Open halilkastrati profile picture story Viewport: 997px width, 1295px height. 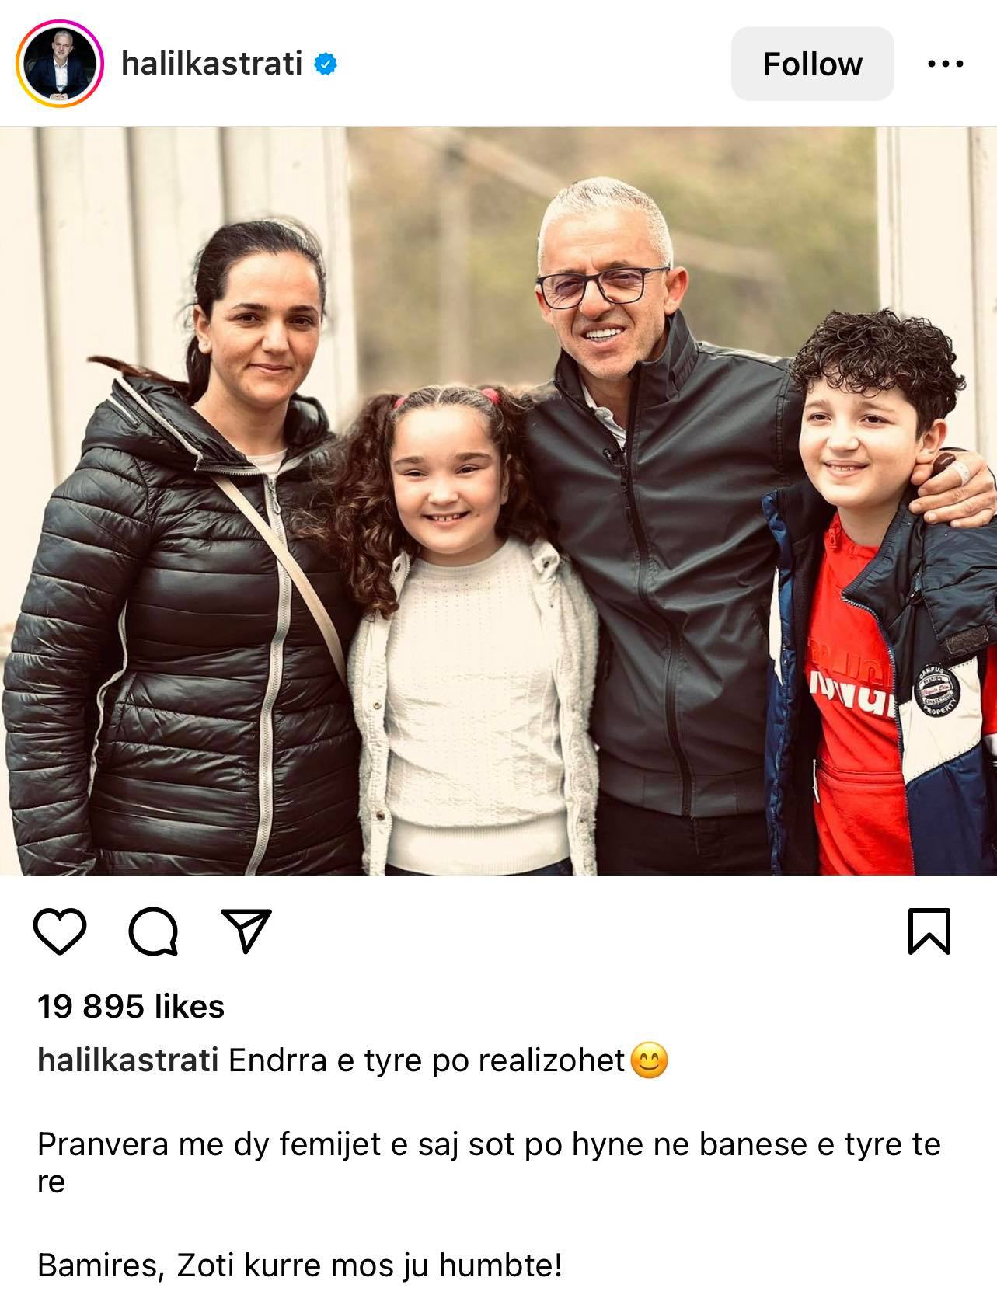point(60,64)
